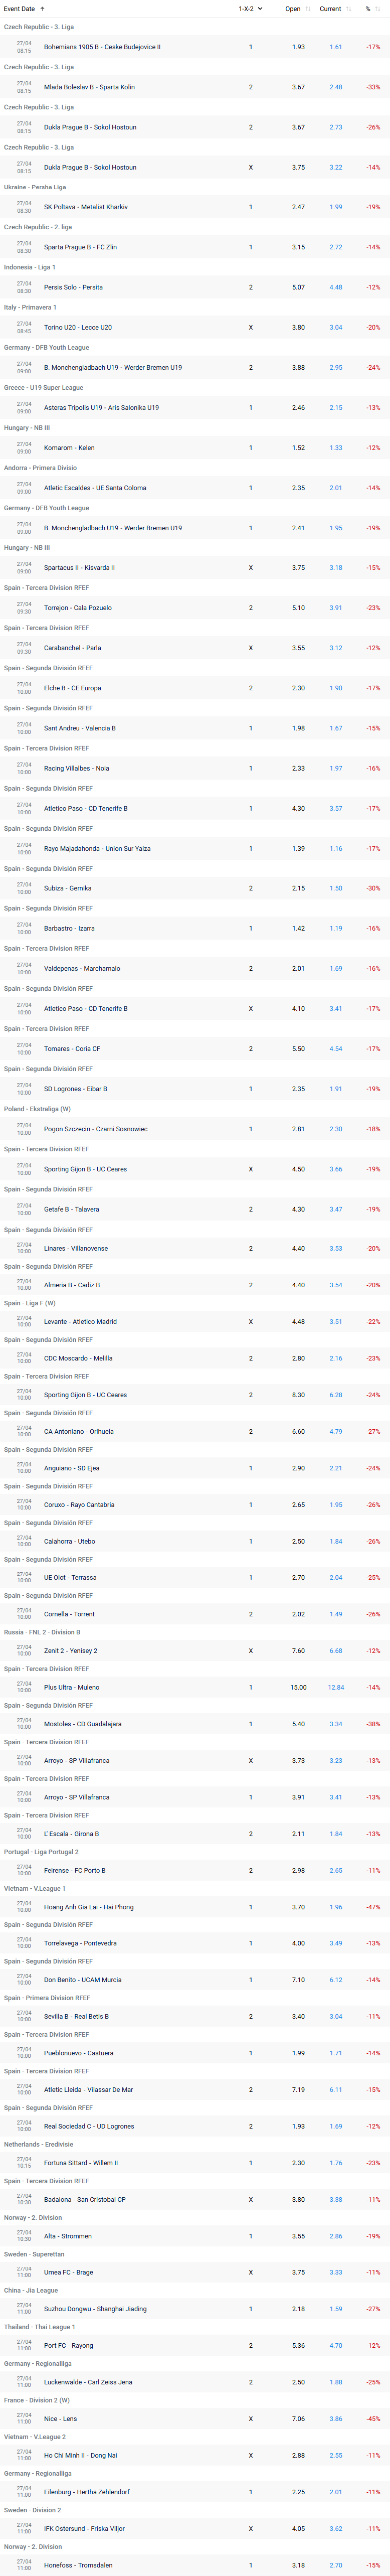Open Nice - Lens match

point(60,2419)
